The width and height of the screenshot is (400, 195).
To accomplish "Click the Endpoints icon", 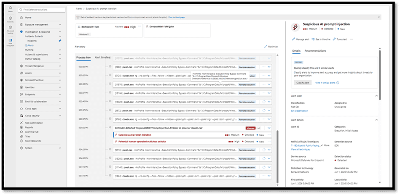I will point(21,94).
